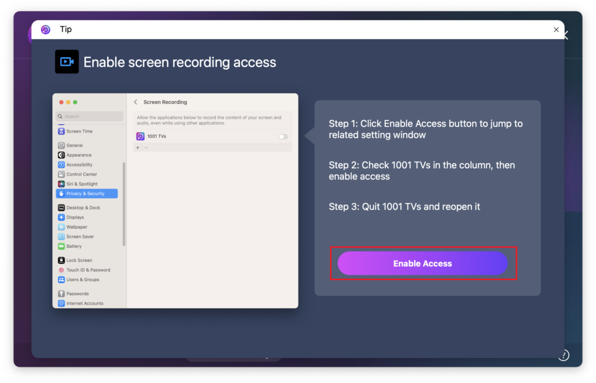Click the Battery sidebar icon
This screenshot has width=596, height=383.
(x=61, y=246)
